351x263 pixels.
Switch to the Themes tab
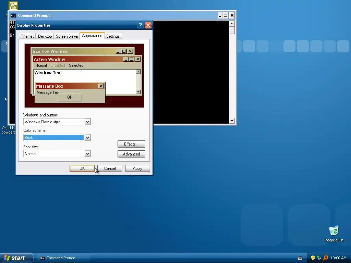coord(27,36)
